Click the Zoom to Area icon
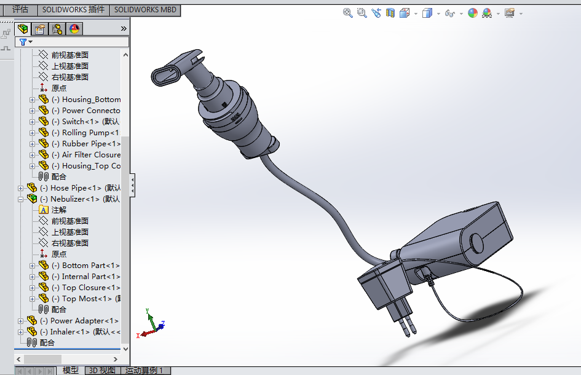This screenshot has width=581, height=375. coord(362,14)
